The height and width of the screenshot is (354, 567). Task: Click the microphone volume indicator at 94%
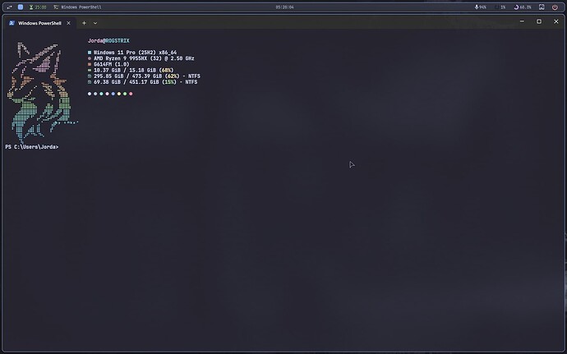click(x=481, y=7)
